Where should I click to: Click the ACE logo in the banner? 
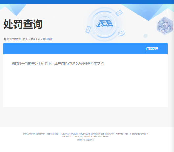pyautogui.click(x=105, y=24)
